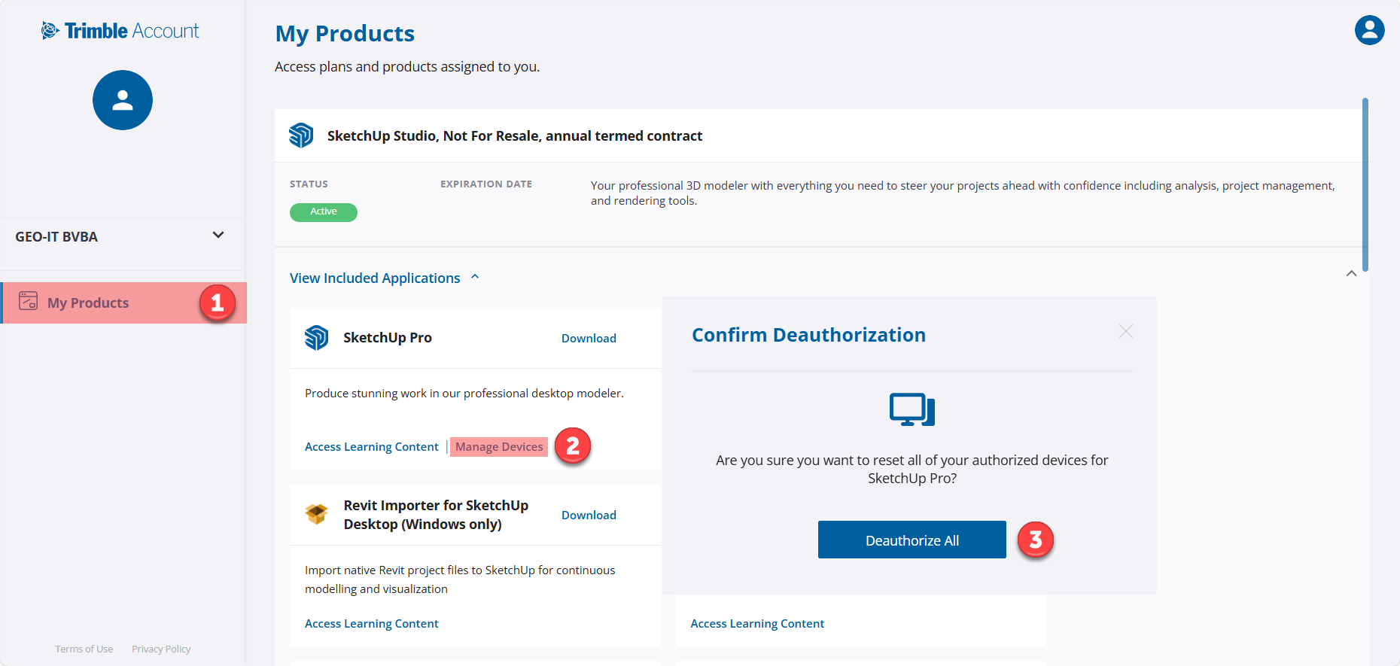Click 'Access plans and products assigned' subtitle

407,67
